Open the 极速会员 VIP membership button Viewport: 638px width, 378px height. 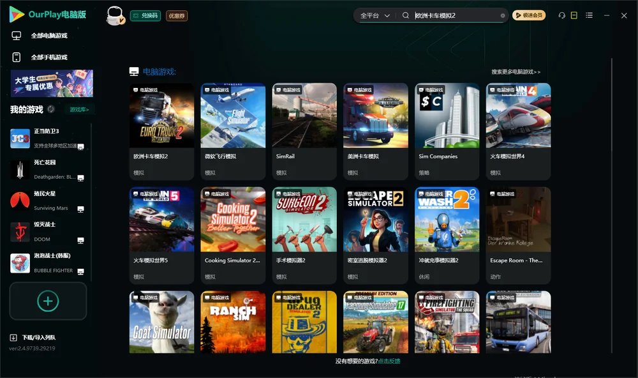coord(529,15)
